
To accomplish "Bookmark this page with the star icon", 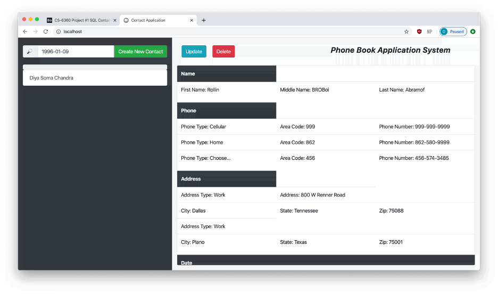I will pyautogui.click(x=406, y=31).
